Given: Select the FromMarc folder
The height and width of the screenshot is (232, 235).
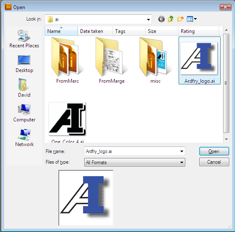Looking at the screenshot, I should [67, 60].
